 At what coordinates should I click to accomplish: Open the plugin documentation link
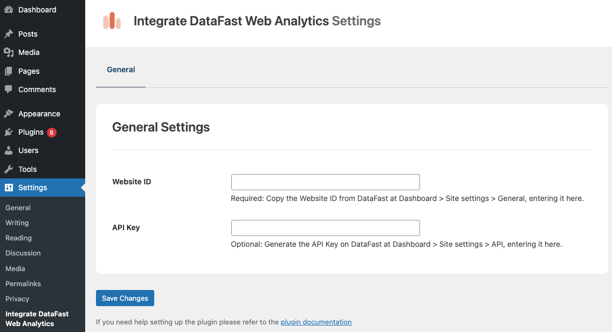(316, 322)
